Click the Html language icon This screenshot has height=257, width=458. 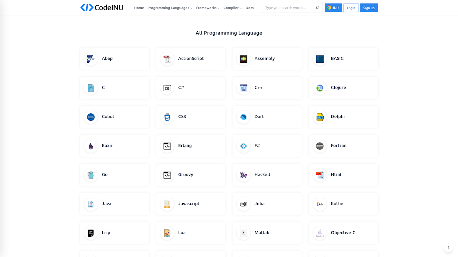(x=320, y=175)
